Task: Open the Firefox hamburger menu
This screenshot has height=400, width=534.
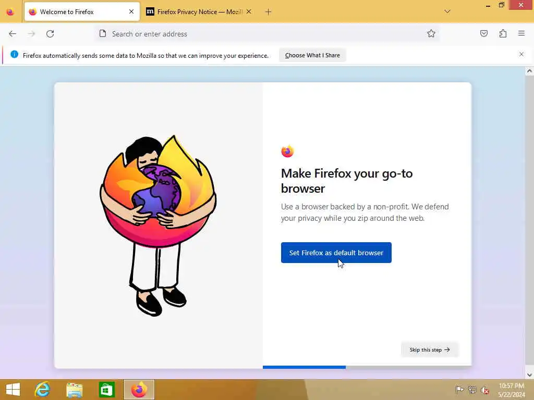Action: pyautogui.click(x=521, y=33)
